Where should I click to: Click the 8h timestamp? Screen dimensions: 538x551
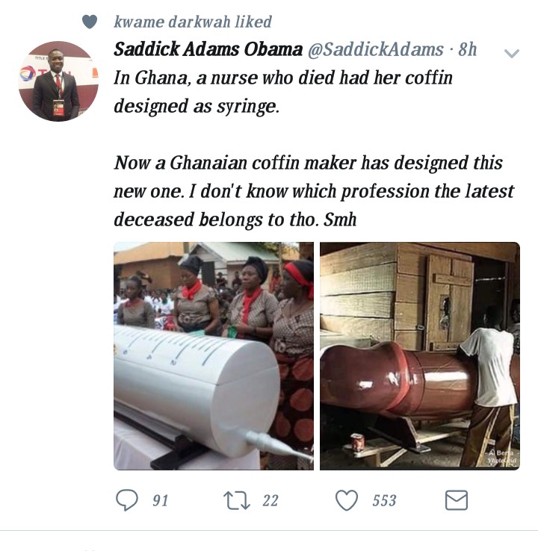[467, 49]
